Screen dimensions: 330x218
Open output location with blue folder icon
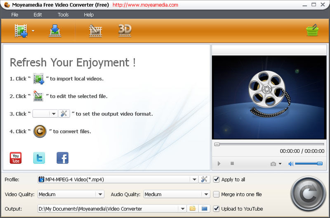(204, 209)
